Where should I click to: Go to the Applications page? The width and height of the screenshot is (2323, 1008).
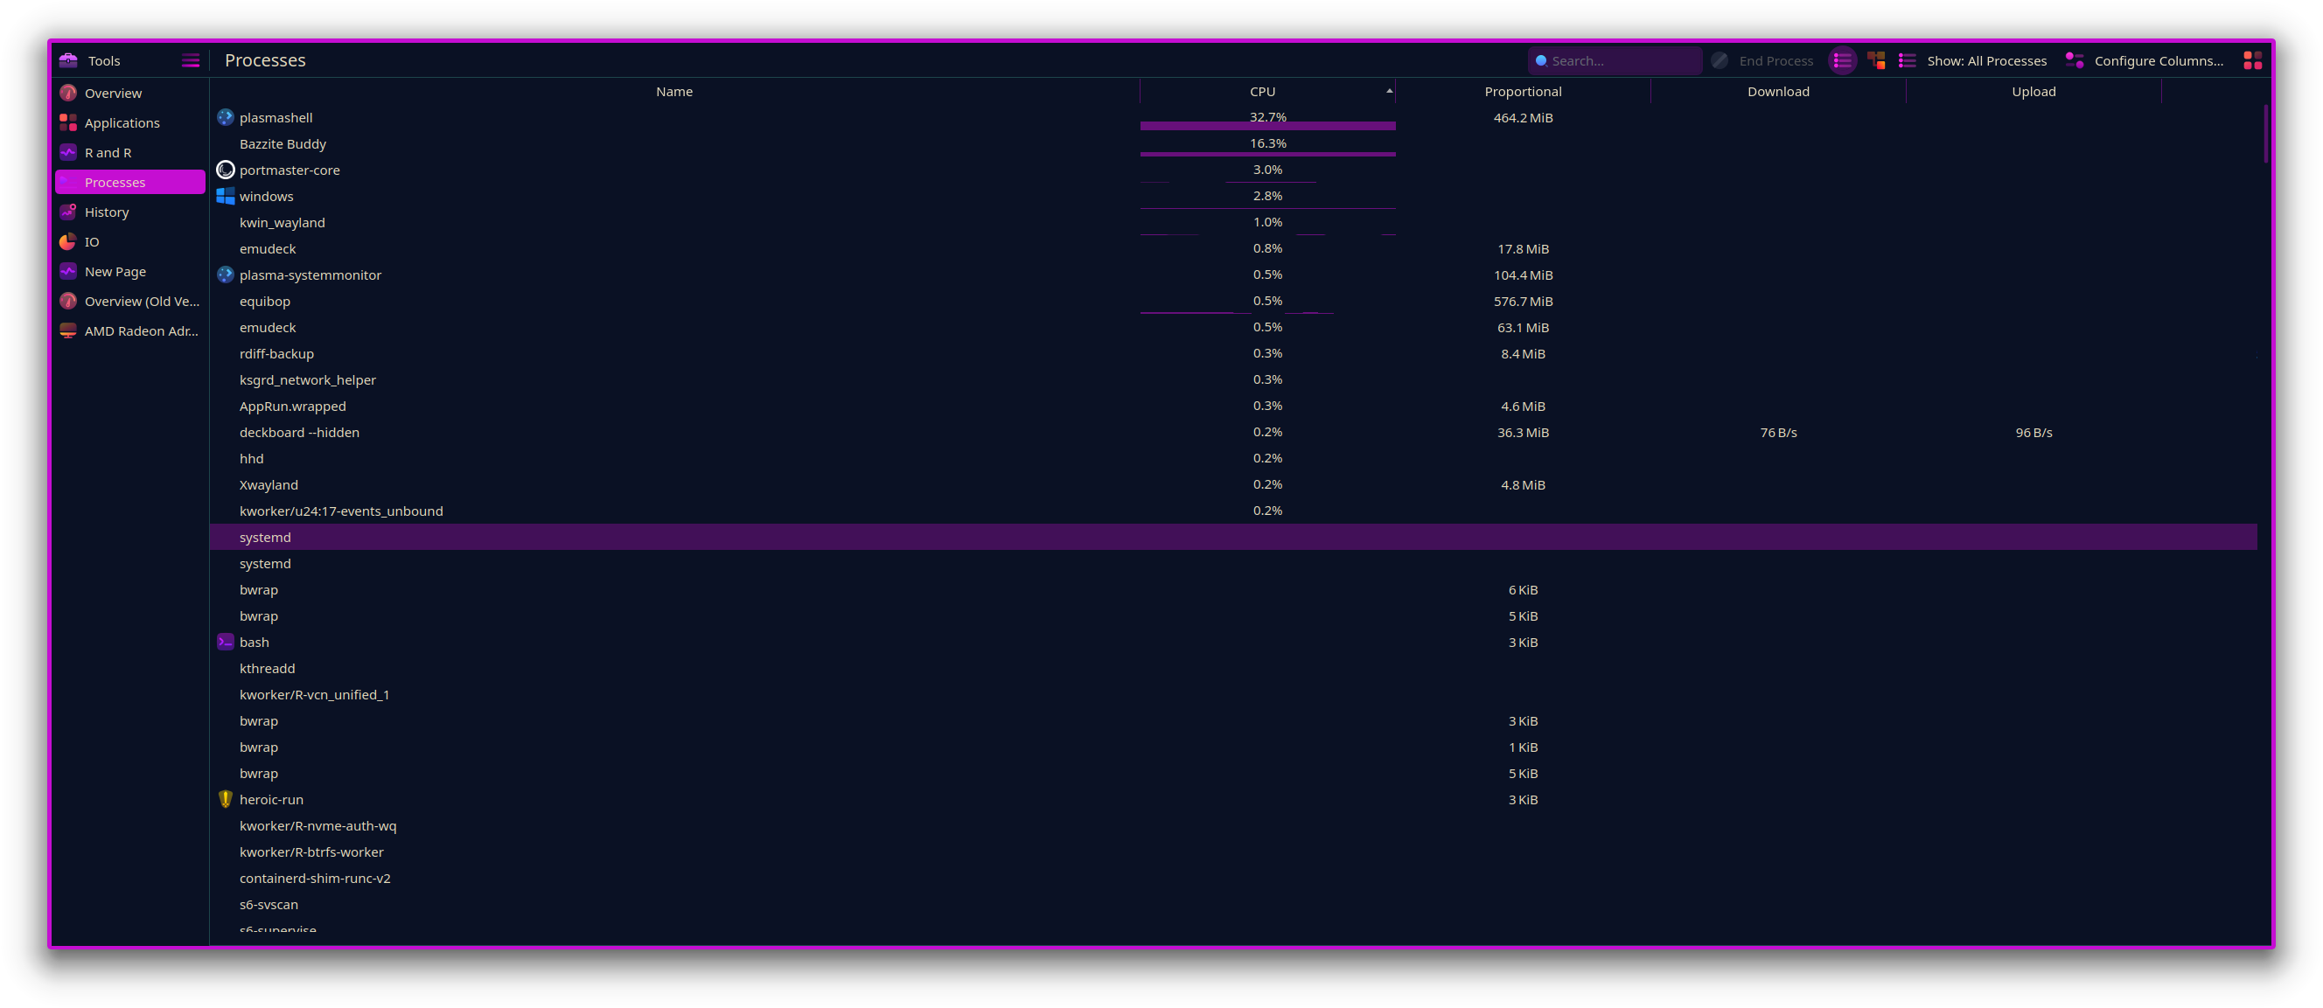tap(122, 122)
